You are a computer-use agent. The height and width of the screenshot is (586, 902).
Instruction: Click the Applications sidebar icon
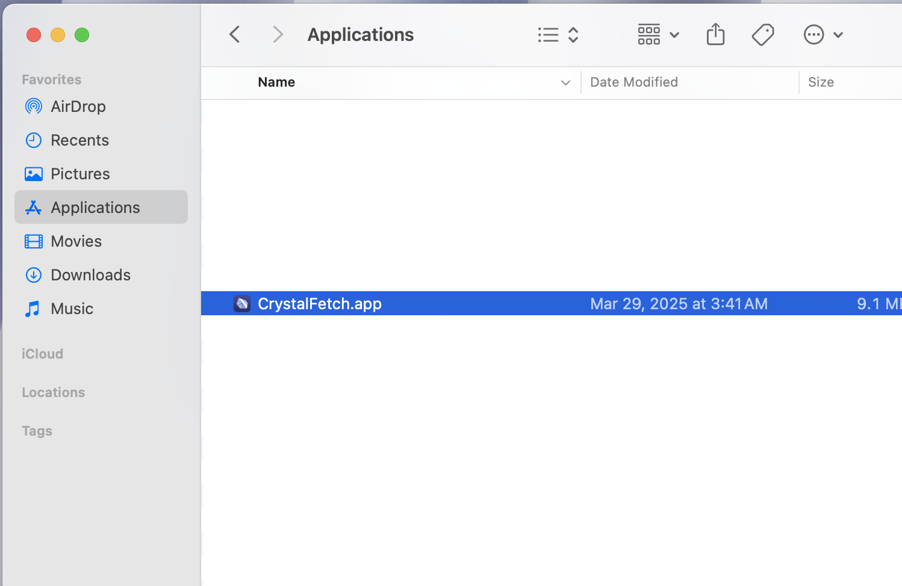pos(33,207)
